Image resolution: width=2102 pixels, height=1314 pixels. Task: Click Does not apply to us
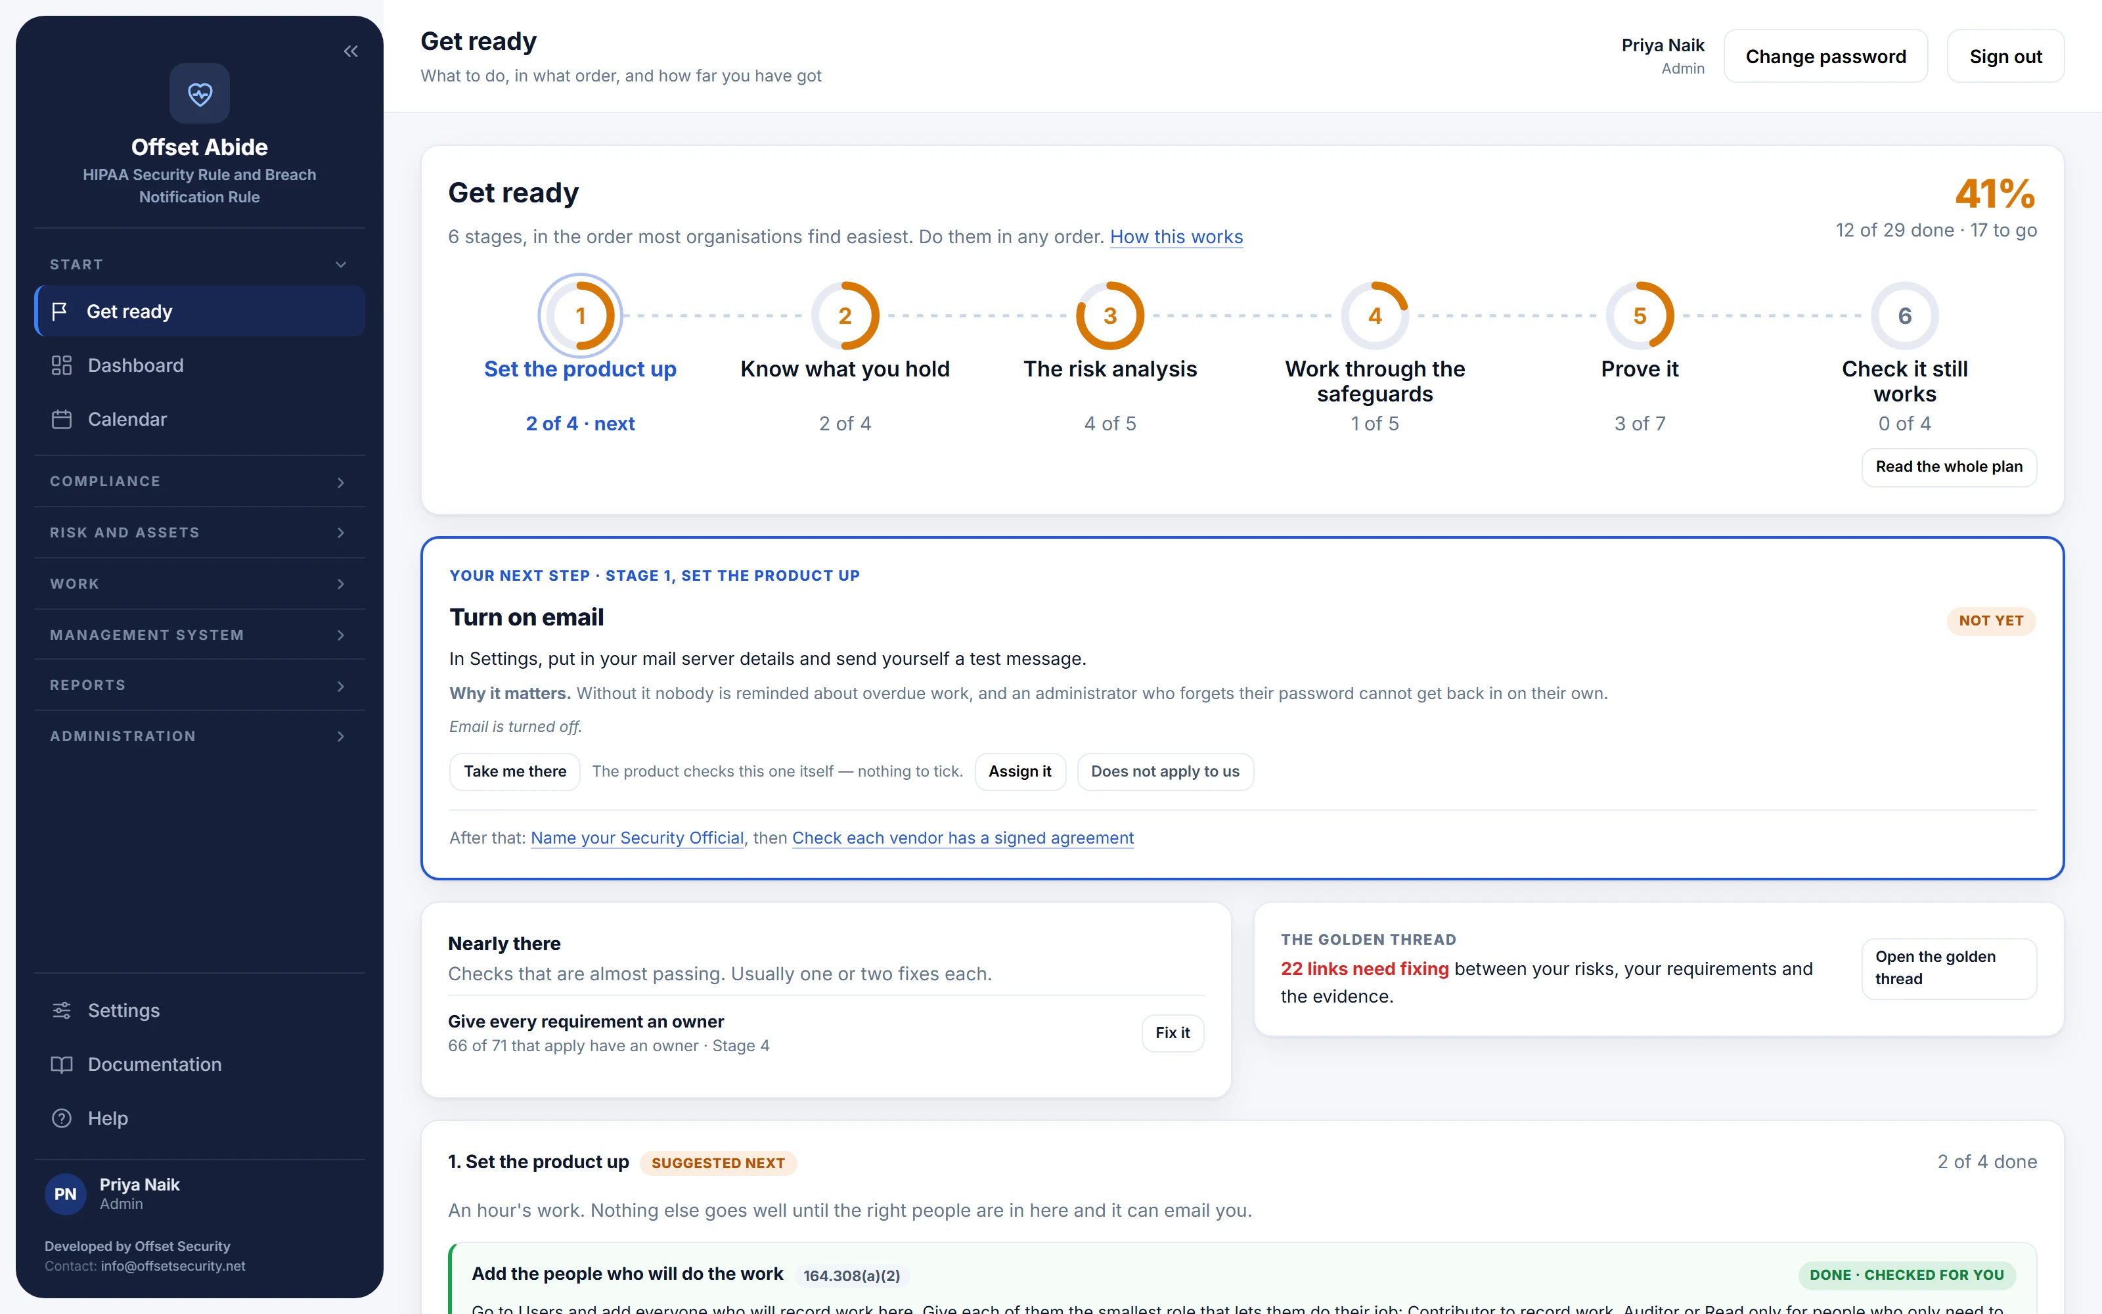[x=1165, y=772]
